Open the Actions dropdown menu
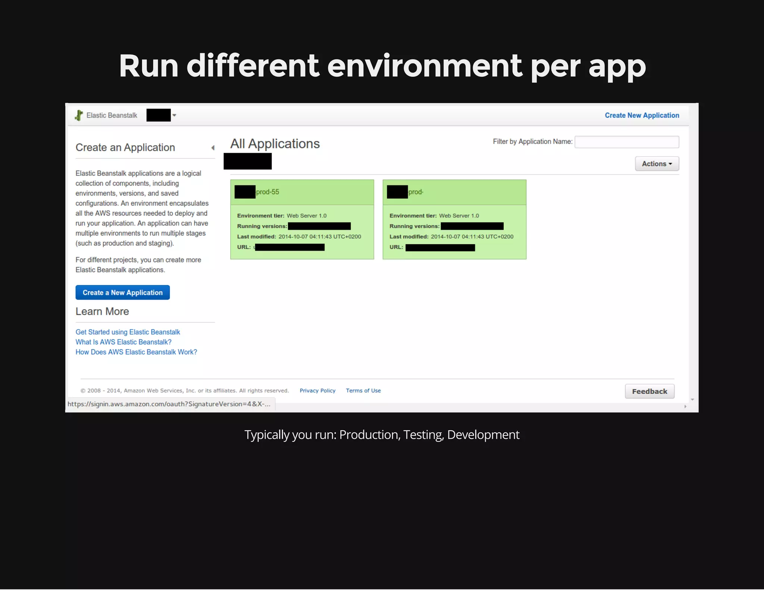This screenshot has width=764, height=590. point(657,164)
